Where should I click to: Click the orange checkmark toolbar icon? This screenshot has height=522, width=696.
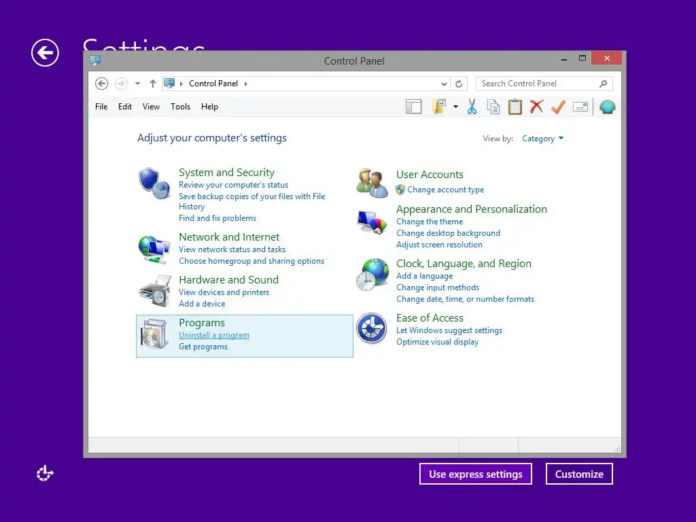click(559, 107)
